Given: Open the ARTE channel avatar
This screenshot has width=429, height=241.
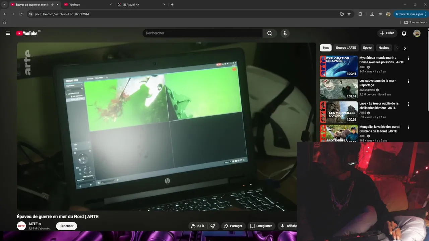Looking at the screenshot, I should tap(21, 226).
